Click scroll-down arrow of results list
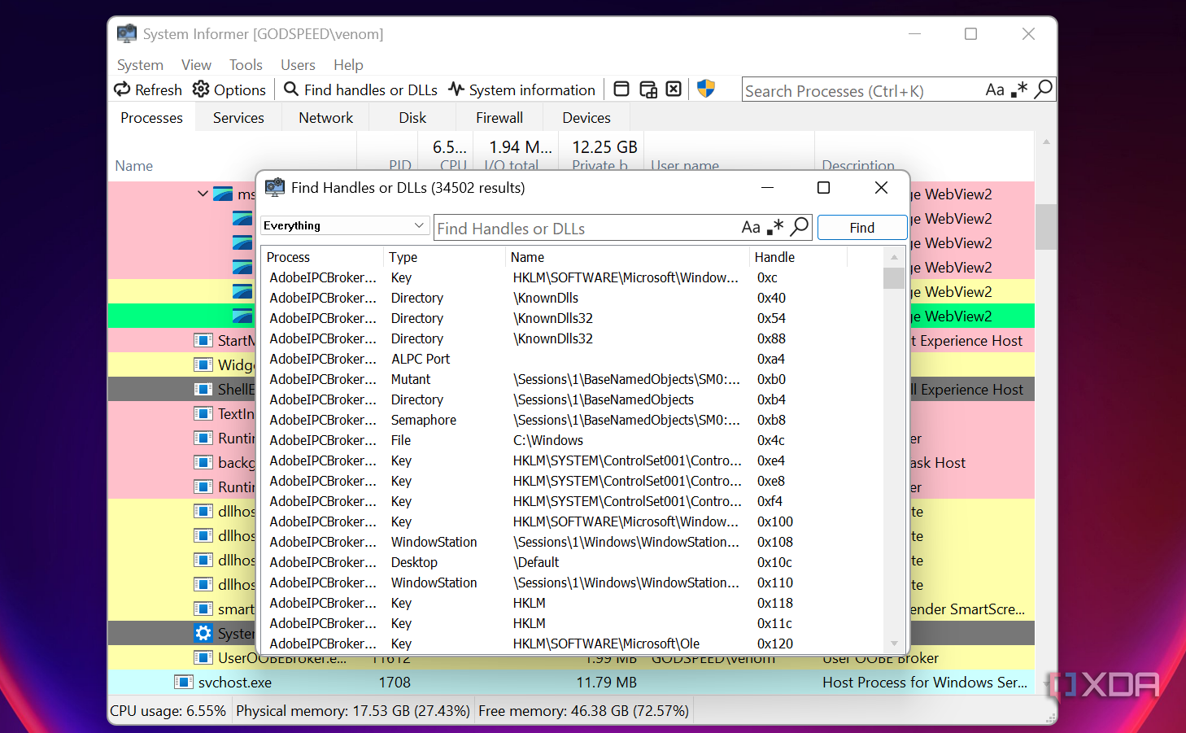The width and height of the screenshot is (1186, 733). 894,644
